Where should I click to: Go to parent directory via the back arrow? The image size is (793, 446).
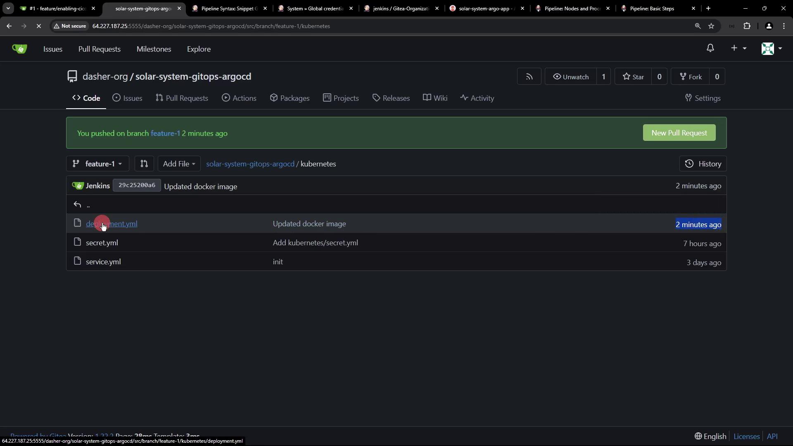point(78,205)
